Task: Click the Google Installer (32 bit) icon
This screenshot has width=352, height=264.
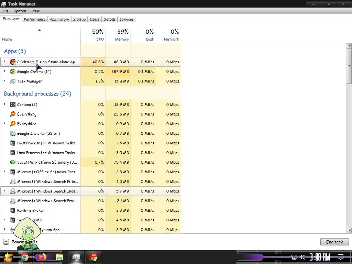Action: tap(13, 134)
